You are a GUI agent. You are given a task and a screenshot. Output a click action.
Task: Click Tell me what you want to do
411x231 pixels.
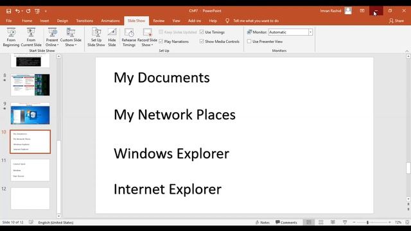[x=256, y=21]
